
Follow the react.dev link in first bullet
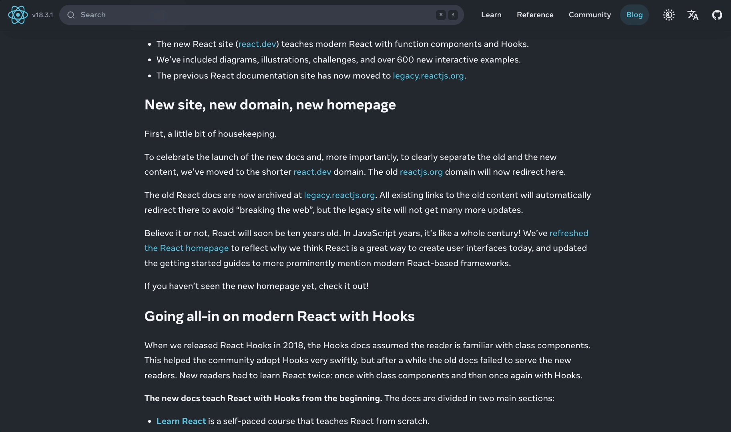click(x=257, y=44)
